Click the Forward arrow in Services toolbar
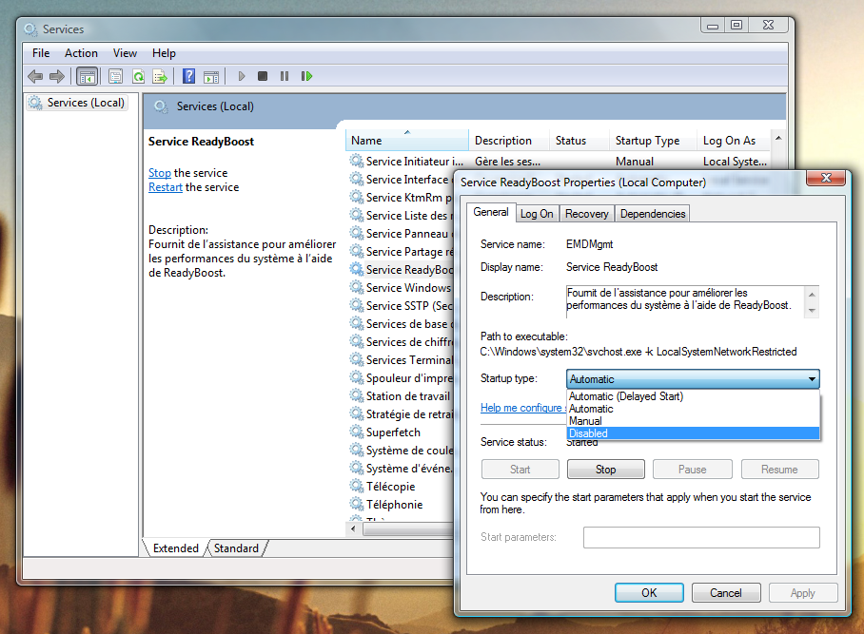This screenshot has height=634, width=864. (x=57, y=76)
